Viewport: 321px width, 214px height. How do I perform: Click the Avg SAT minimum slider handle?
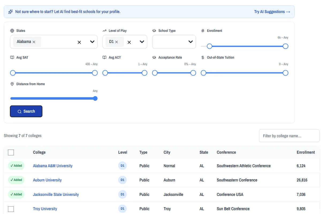13,73
